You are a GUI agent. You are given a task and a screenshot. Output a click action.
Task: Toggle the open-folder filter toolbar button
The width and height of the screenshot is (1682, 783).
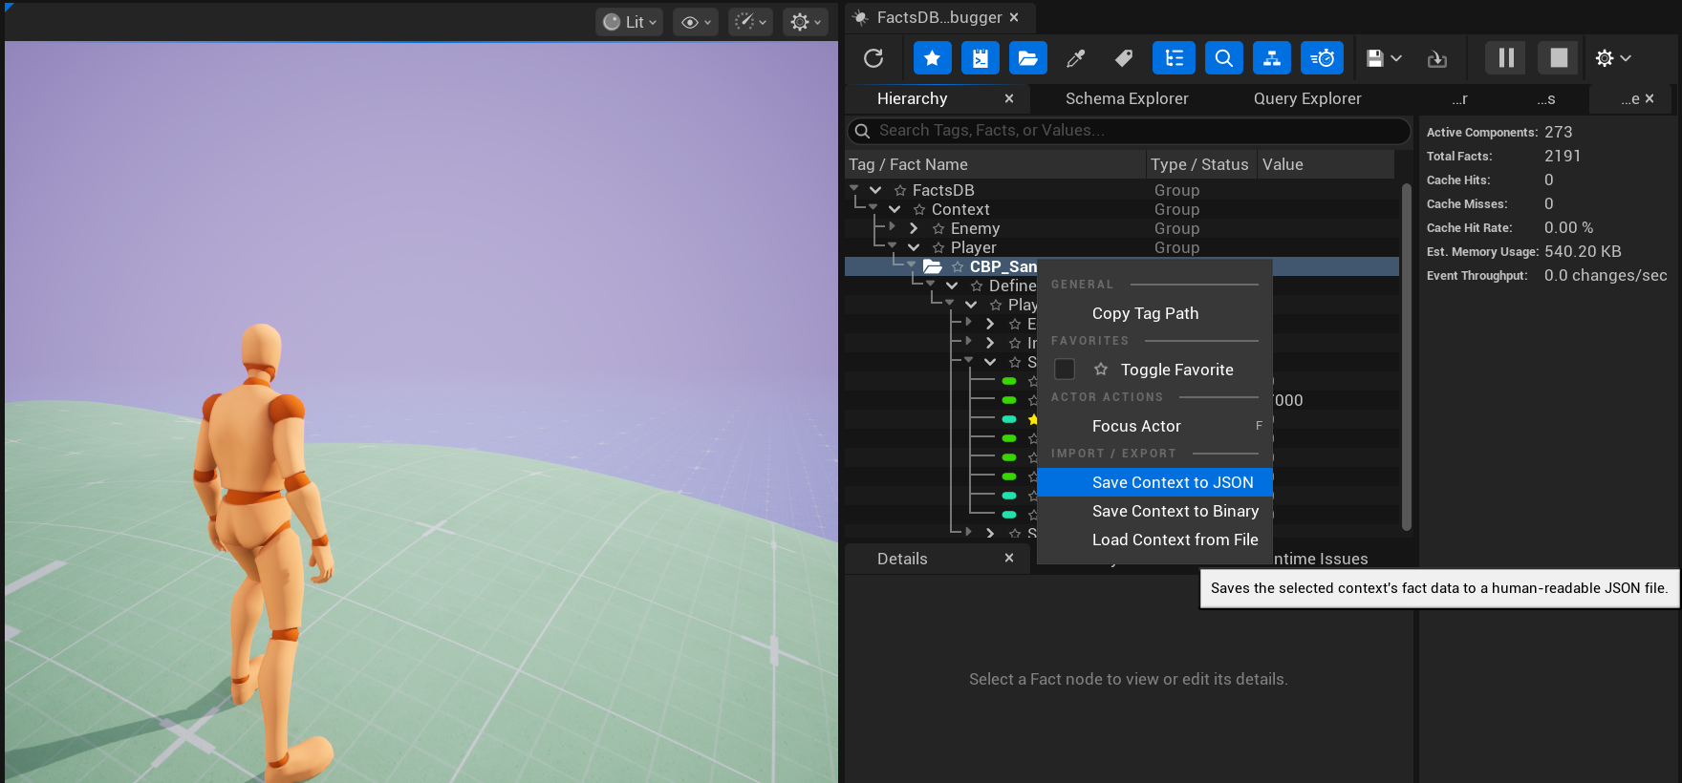pos(1028,58)
